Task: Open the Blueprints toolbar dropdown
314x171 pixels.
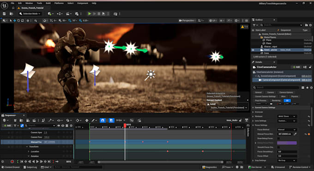Action: tap(60, 14)
